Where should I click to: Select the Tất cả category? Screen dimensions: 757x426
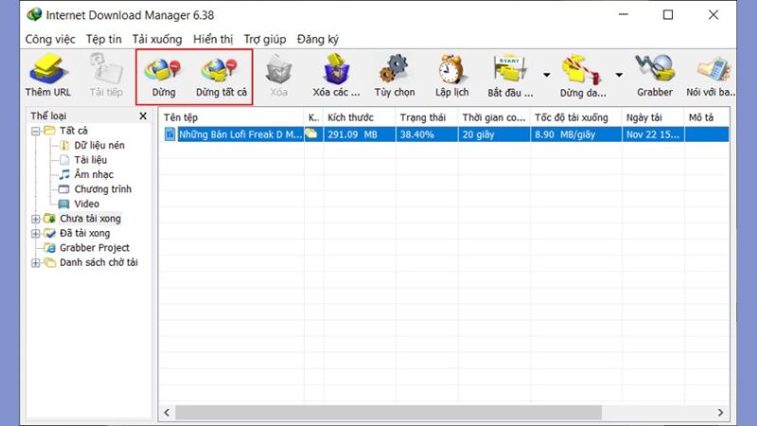point(74,131)
